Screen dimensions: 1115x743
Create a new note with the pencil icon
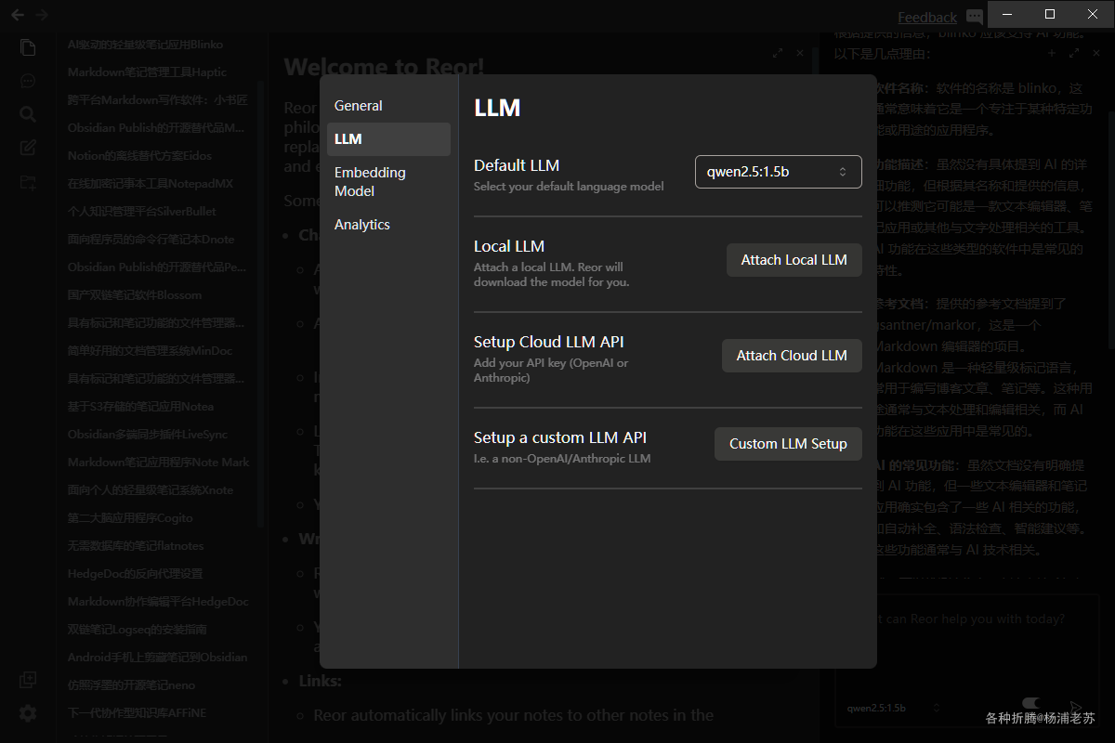point(28,148)
